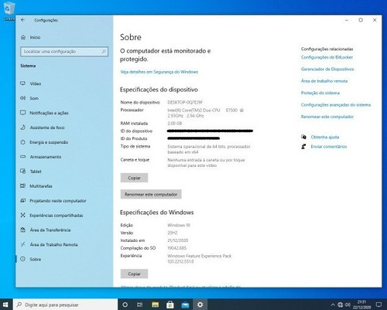Open Projetando neste computador settings

[58, 201]
